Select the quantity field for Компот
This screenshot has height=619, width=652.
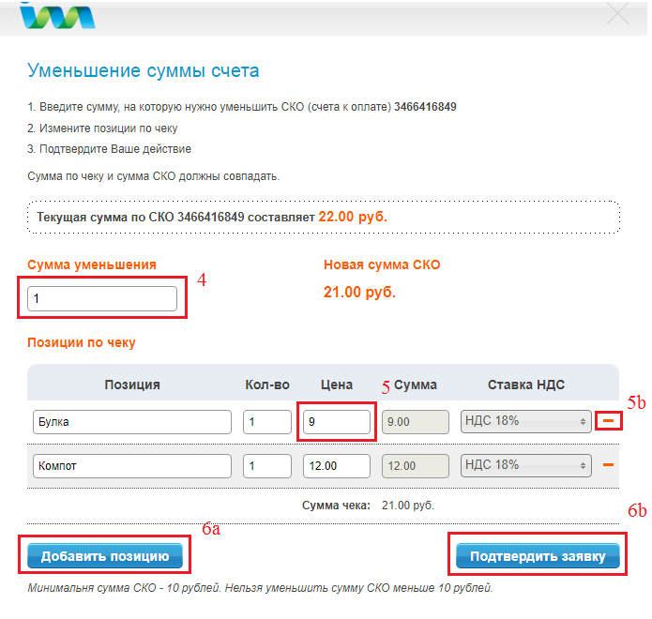click(267, 465)
